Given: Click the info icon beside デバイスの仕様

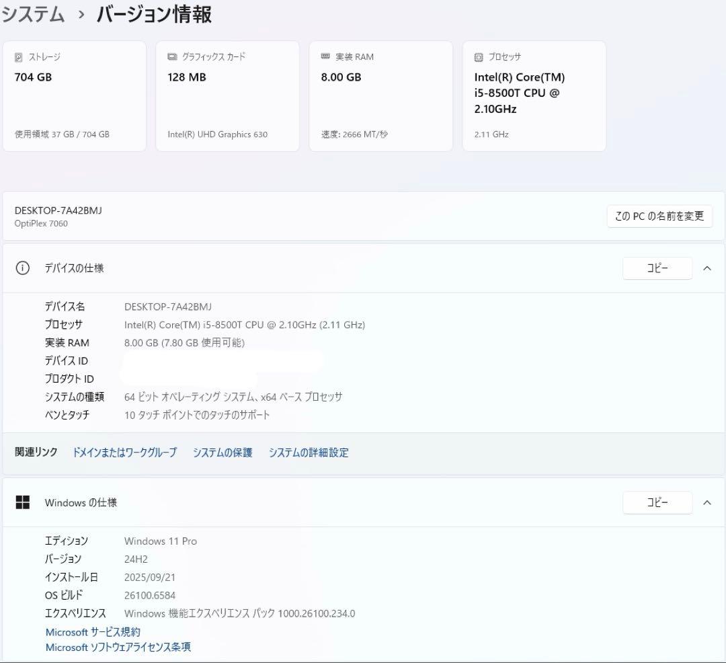Looking at the screenshot, I should [x=22, y=268].
